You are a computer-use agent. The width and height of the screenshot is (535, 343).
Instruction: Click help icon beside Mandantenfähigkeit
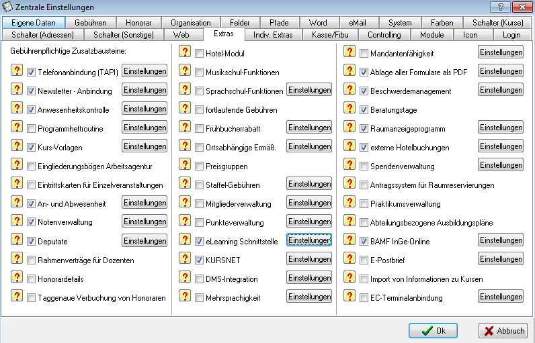coord(349,52)
